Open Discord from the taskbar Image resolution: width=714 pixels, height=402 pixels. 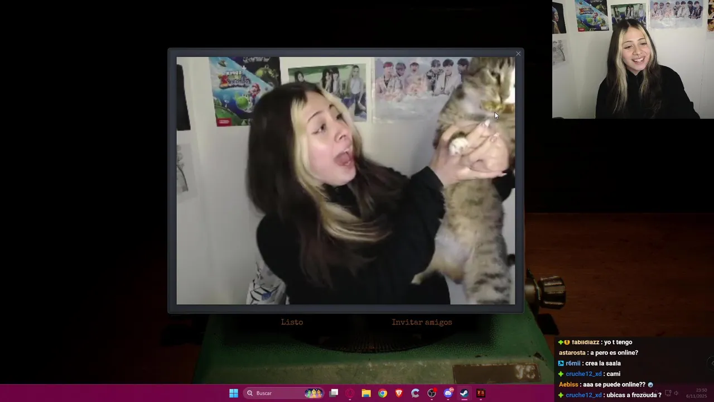pyautogui.click(x=448, y=393)
